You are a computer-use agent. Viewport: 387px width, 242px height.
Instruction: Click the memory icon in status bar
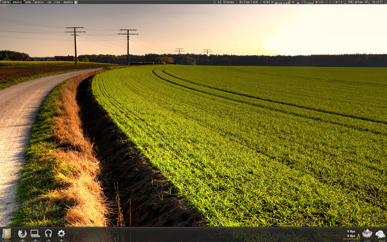point(293,2)
